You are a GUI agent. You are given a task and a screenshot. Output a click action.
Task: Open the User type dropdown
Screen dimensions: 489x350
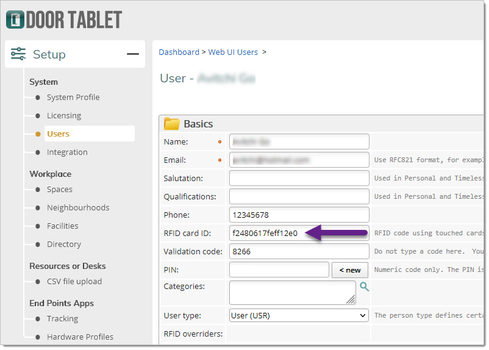[x=299, y=315]
